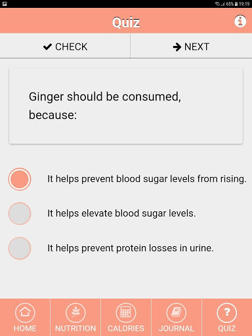Tap the ginger question card

pyautogui.click(x=126, y=106)
